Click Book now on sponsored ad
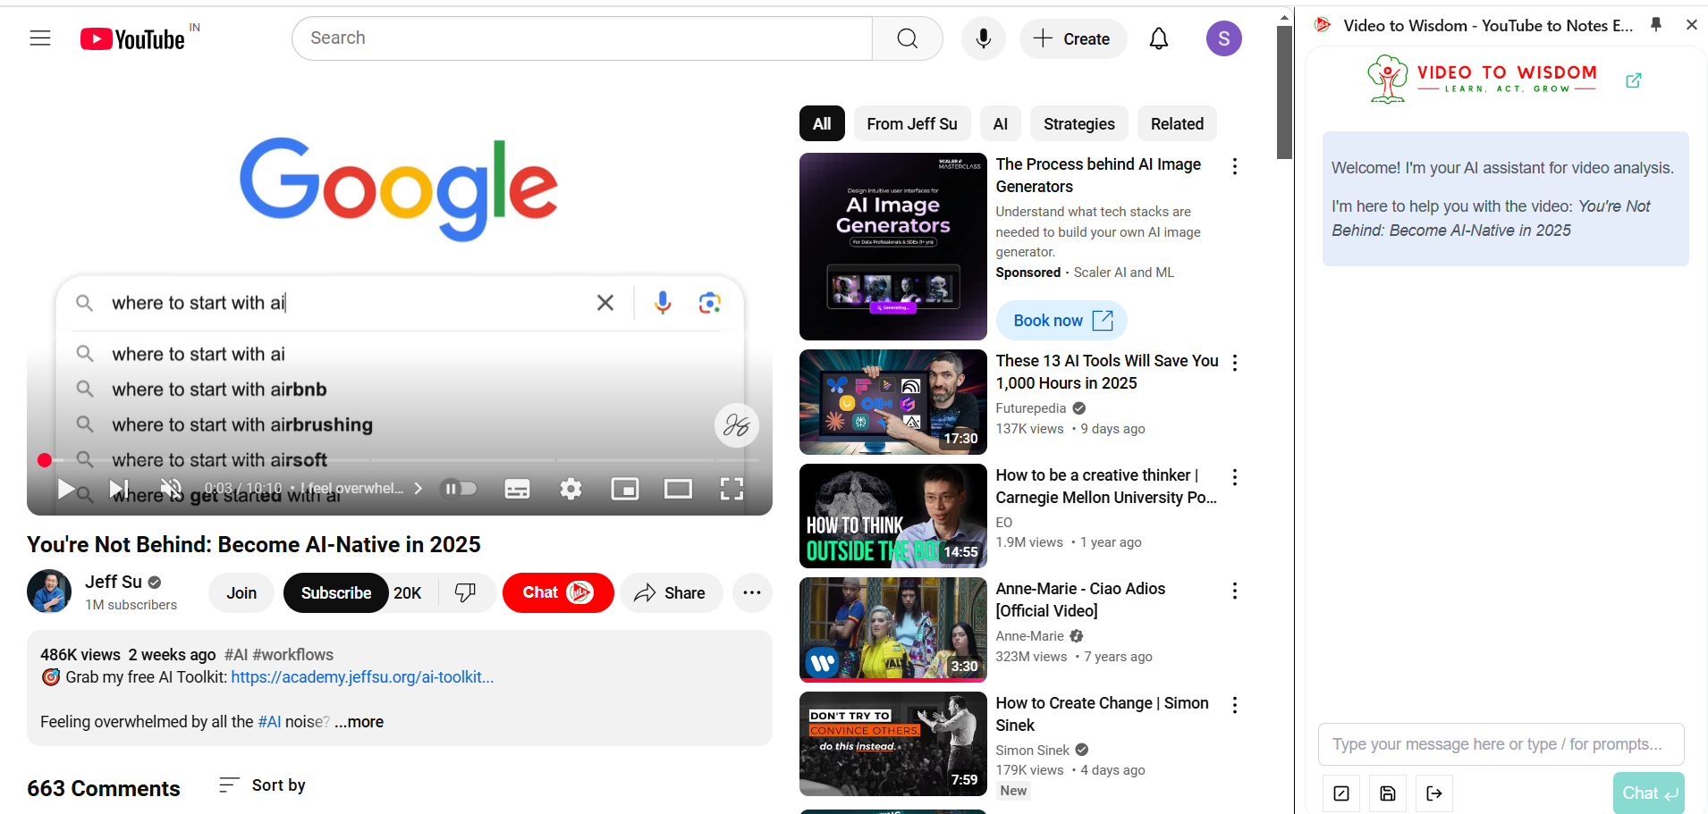 coord(1061,321)
